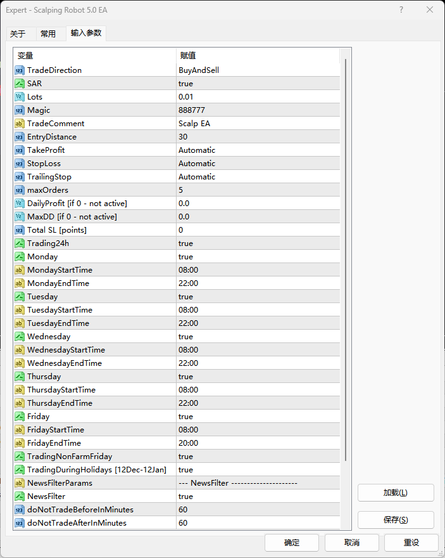Screen dimensions: 445x558
Task: Click the icon beside TradeDirection parameter
Action: point(20,70)
